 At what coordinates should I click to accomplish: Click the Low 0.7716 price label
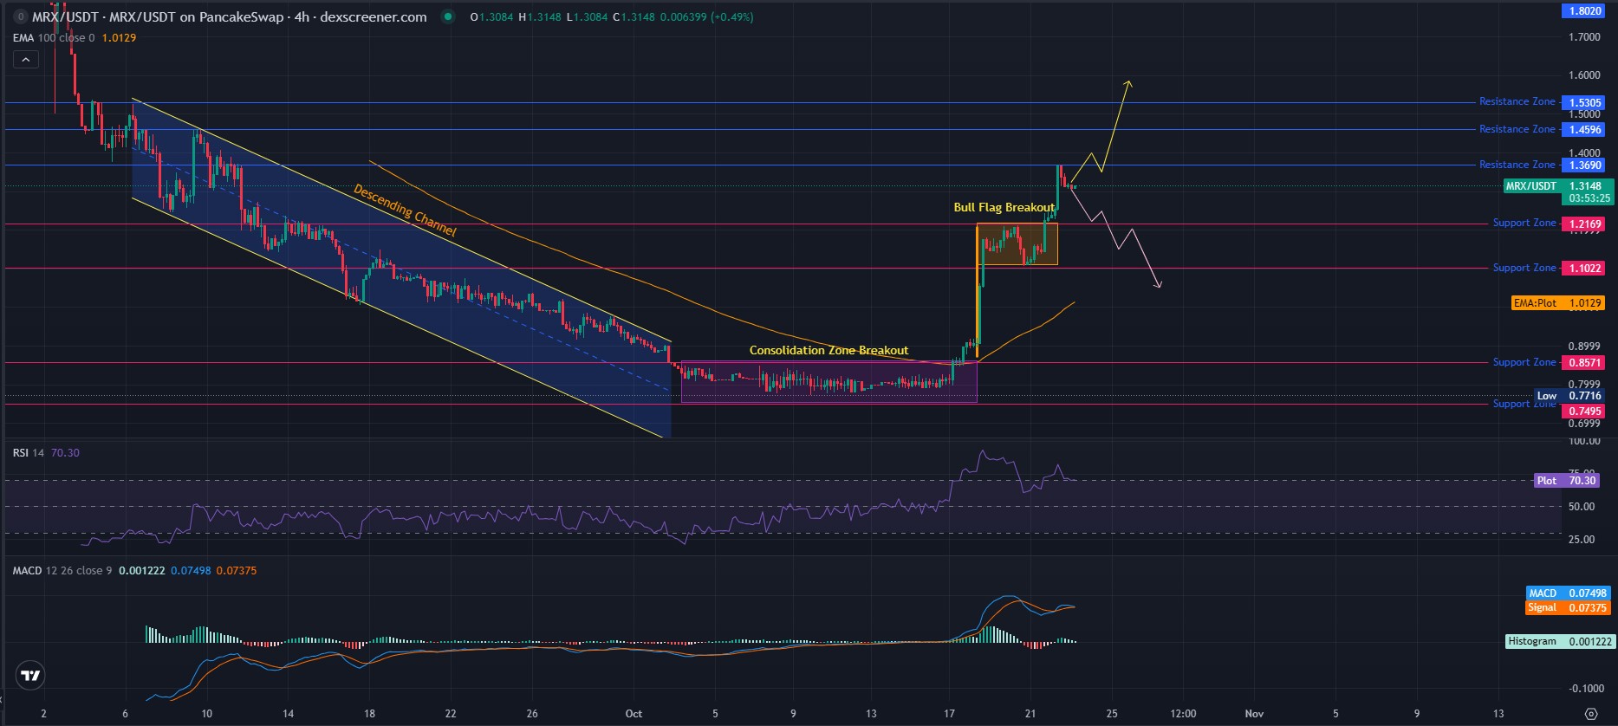(x=1569, y=396)
